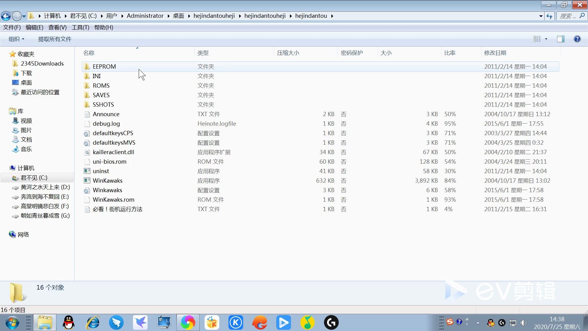This screenshot has width=588, height=331.
Task: Select the uni-bios.rom file
Action: click(x=109, y=161)
